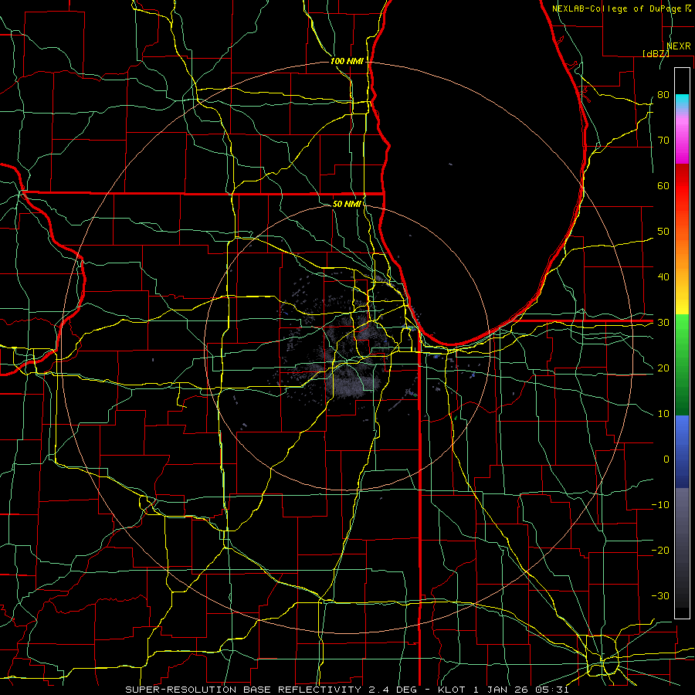The height and width of the screenshot is (695, 695).
Task: Click the 20 value on the dBZ scale
Action: 663,368
